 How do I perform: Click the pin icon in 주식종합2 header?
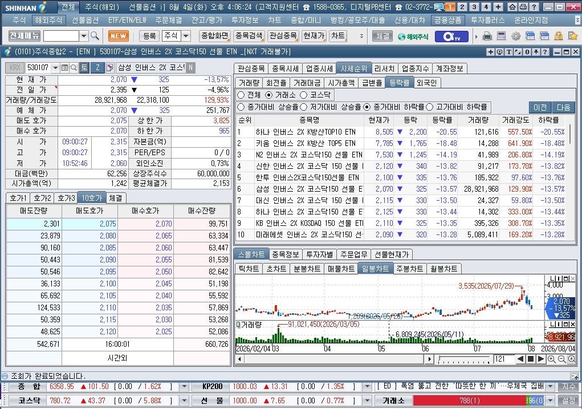tap(536, 52)
